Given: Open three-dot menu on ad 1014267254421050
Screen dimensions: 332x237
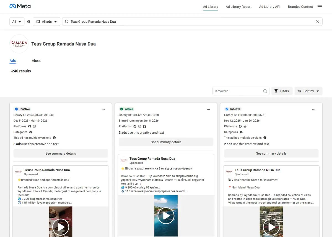Looking at the screenshot, I should pyautogui.click(x=208, y=109).
